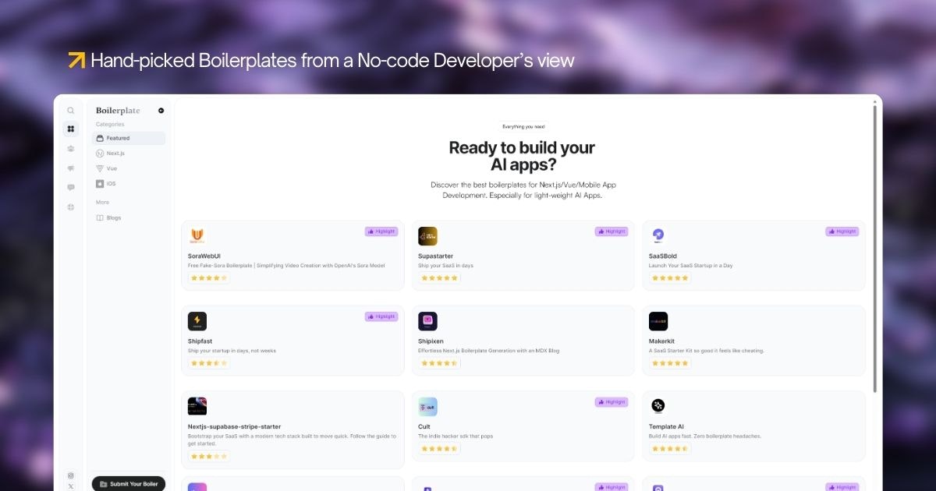Click the Highlight badge on SoraWebUI card

pos(381,231)
